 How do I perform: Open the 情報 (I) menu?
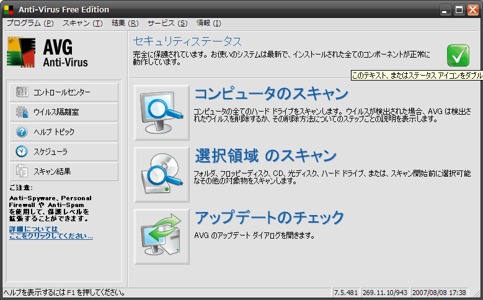point(209,23)
